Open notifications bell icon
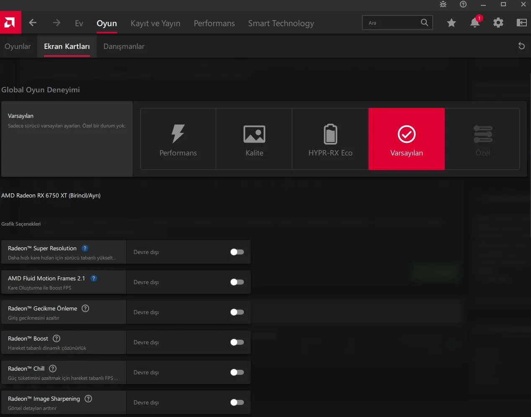 coord(475,23)
